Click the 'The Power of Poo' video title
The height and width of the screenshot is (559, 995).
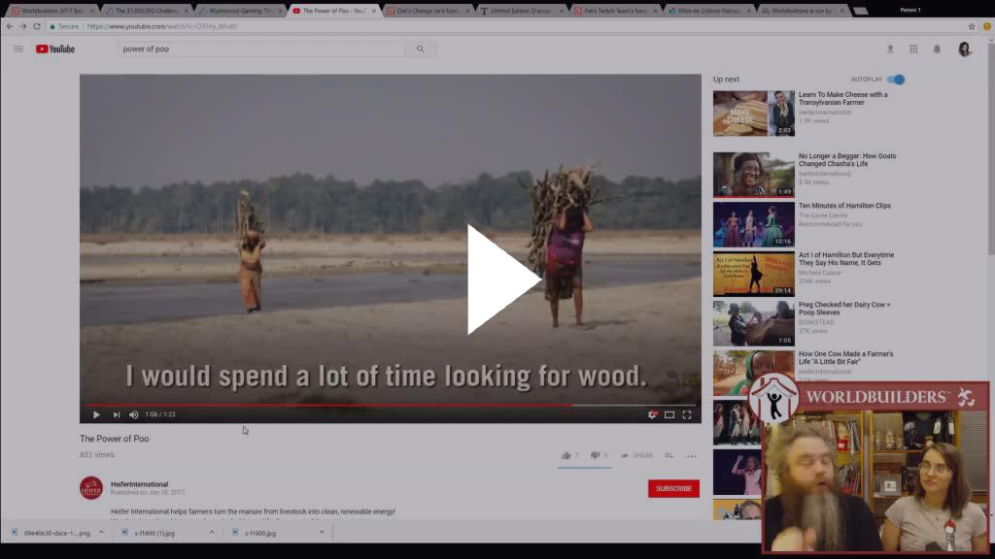point(115,439)
